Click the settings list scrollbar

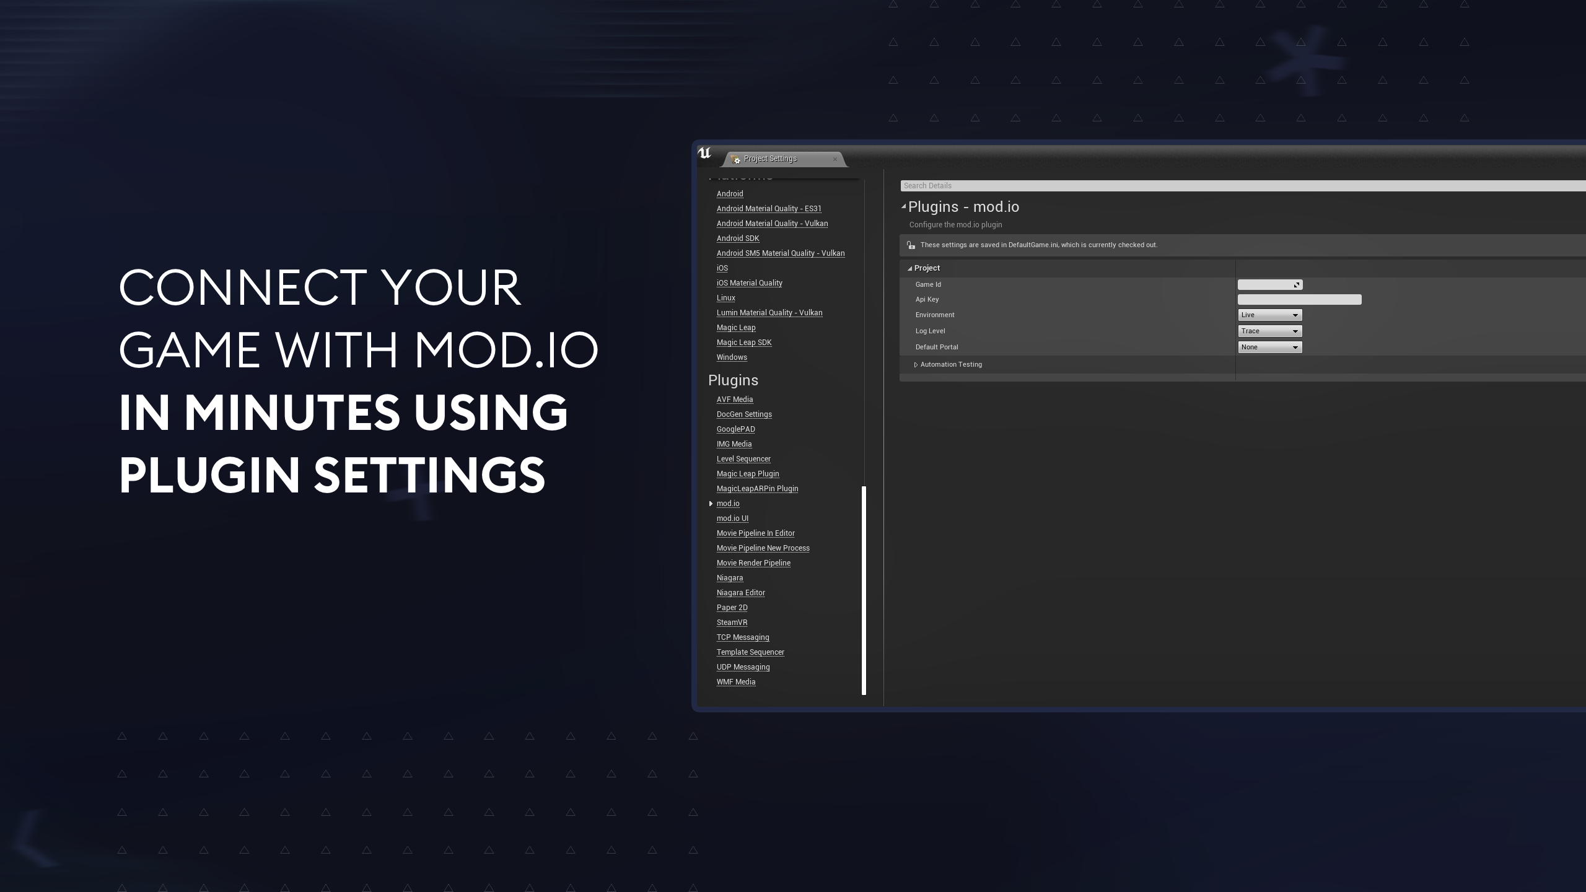(x=864, y=590)
